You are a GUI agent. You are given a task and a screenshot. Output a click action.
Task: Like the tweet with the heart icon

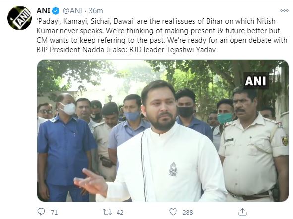tap(173, 212)
